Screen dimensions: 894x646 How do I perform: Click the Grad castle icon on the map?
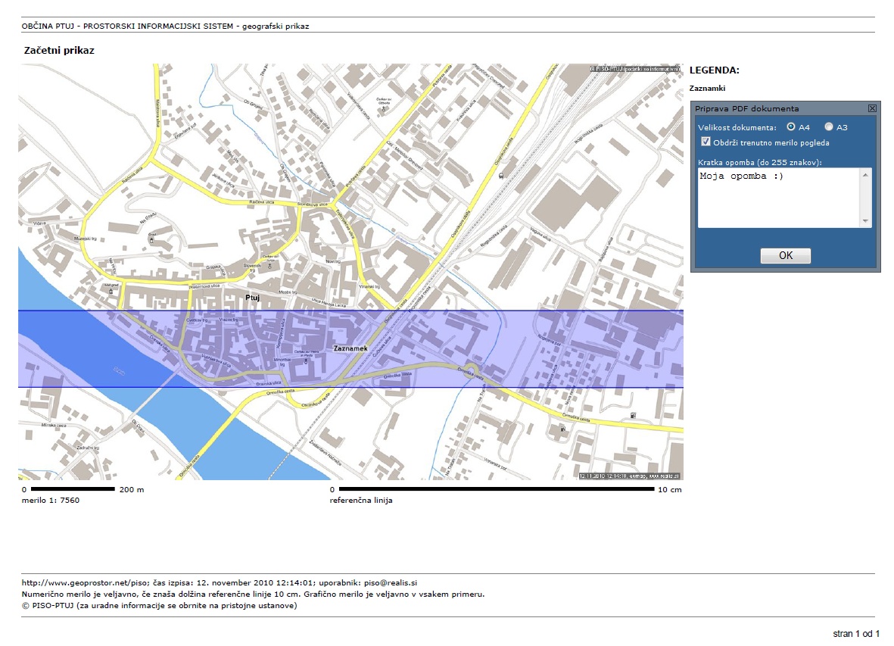coord(151,239)
